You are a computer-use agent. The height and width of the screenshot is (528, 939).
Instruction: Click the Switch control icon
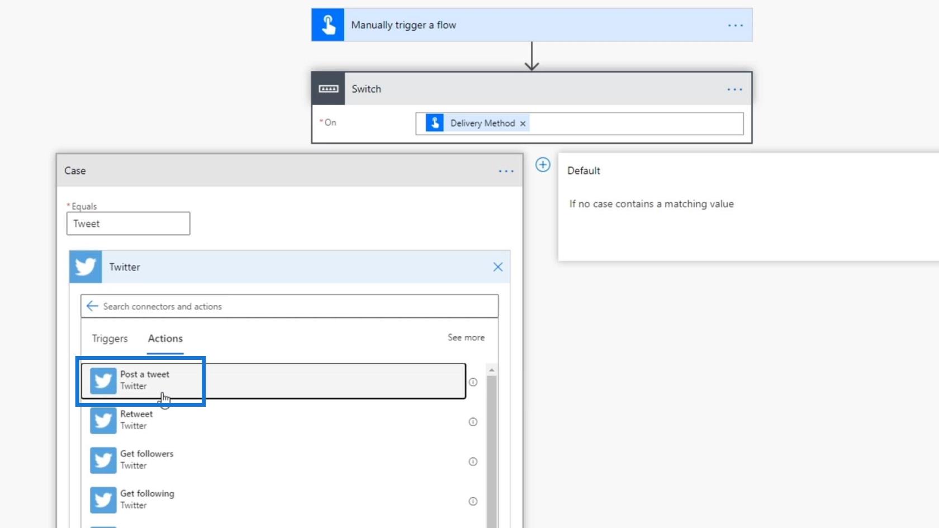pyautogui.click(x=328, y=89)
